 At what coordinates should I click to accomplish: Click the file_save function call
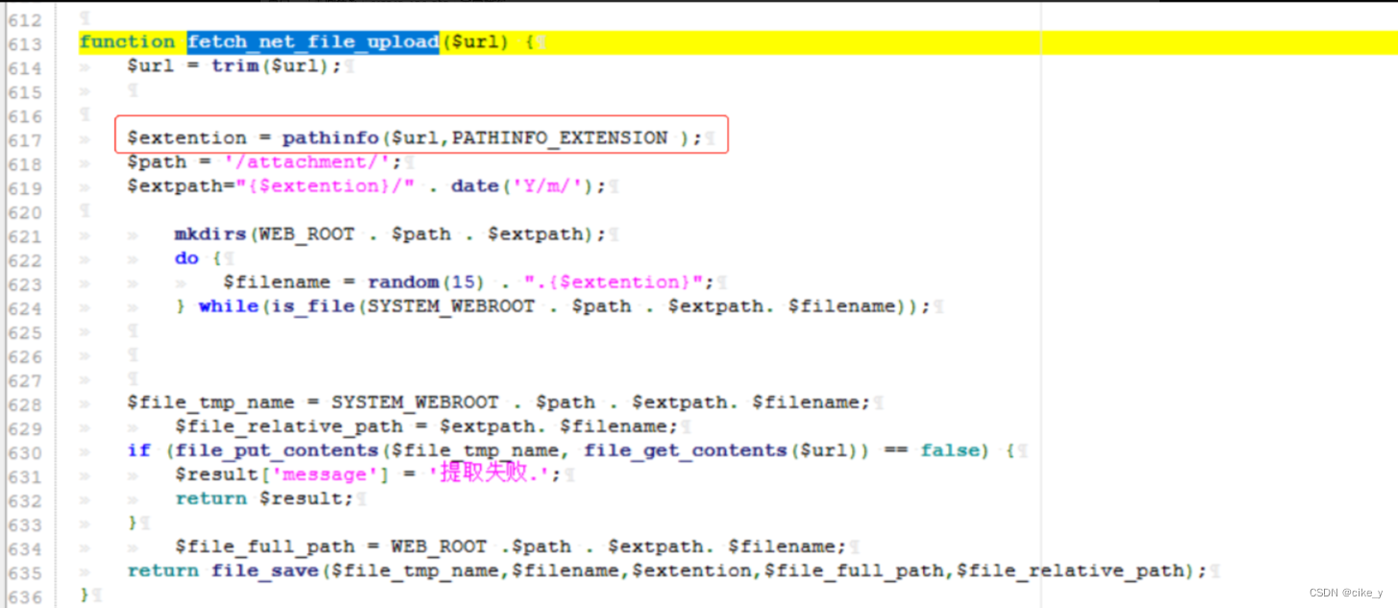coord(265,571)
